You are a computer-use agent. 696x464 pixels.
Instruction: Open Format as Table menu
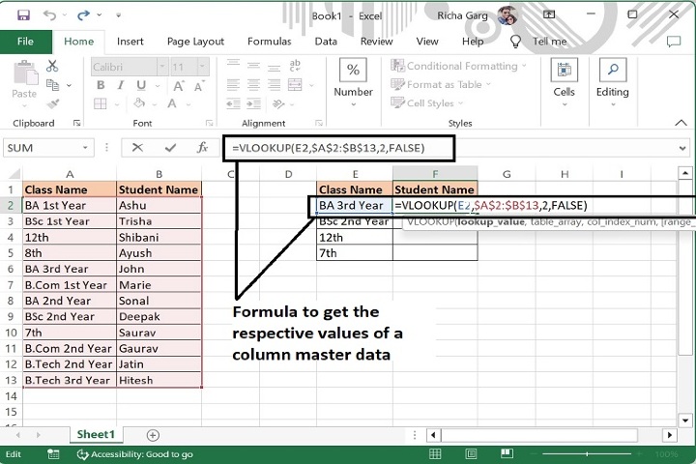tap(441, 85)
